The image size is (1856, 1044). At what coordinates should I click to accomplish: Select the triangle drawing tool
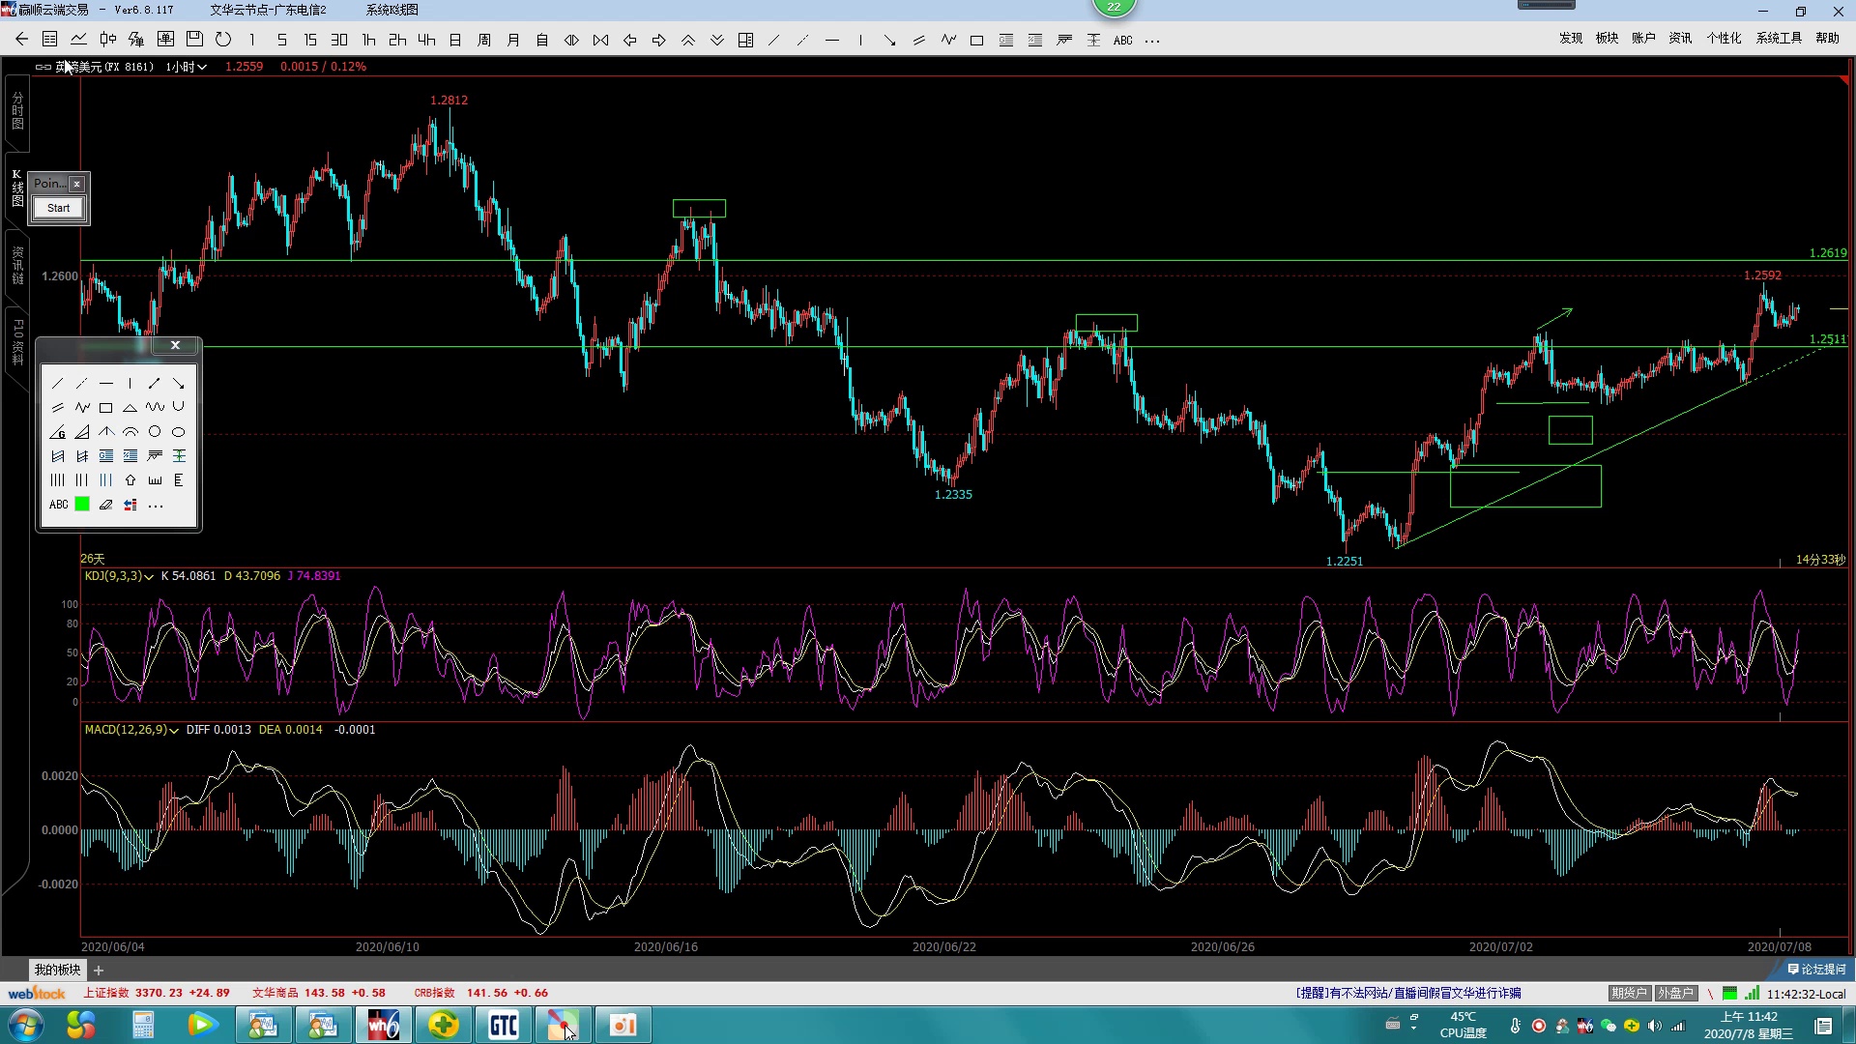tap(130, 408)
